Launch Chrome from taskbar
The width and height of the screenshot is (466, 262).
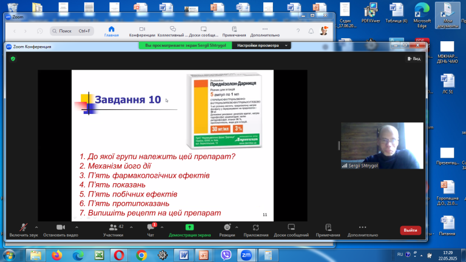(x=141, y=255)
